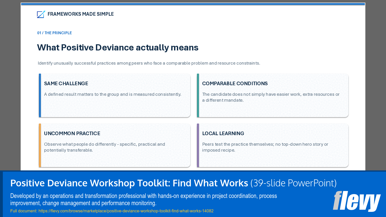Click the Frameworks Made Simple logo icon
Image resolution: width=386 pixels, height=217 pixels.
[41, 14]
